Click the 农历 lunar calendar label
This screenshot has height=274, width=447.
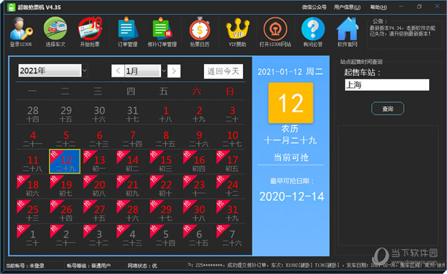coord(290,129)
